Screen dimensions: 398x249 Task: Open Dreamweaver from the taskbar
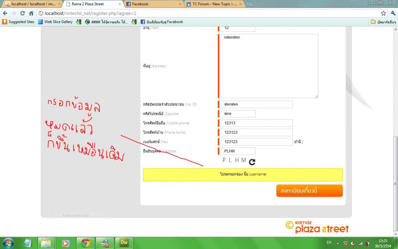click(x=124, y=243)
